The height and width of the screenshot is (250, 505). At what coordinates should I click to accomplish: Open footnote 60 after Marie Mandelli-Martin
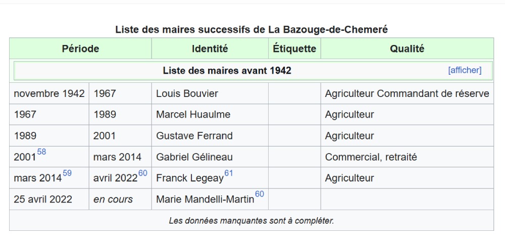pos(259,194)
